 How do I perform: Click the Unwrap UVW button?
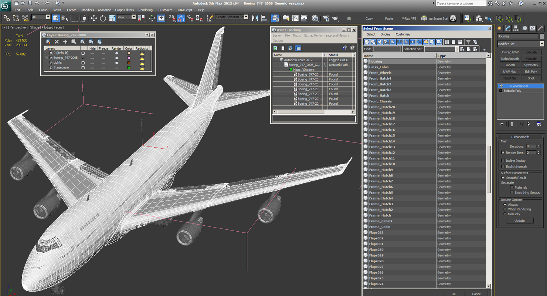click(x=510, y=52)
